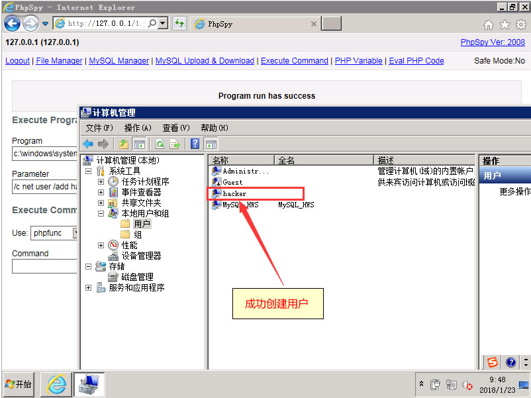Click the refresh icon in Computer Management toolbar

click(x=160, y=144)
